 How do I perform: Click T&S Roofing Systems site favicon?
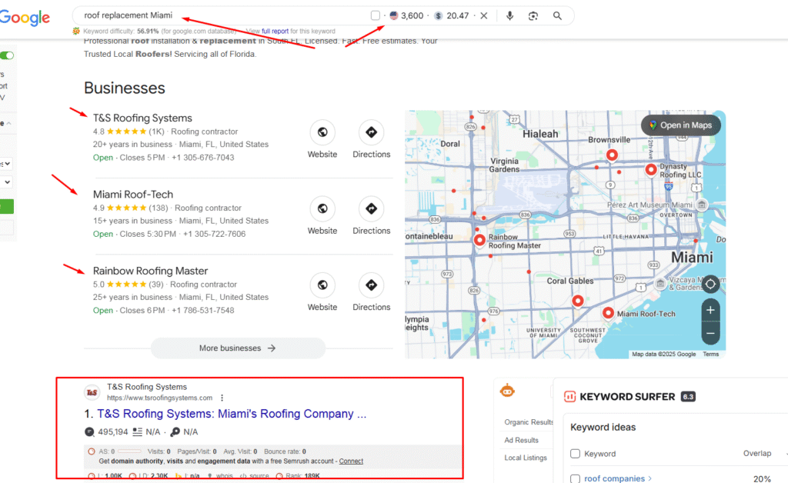pyautogui.click(x=92, y=392)
